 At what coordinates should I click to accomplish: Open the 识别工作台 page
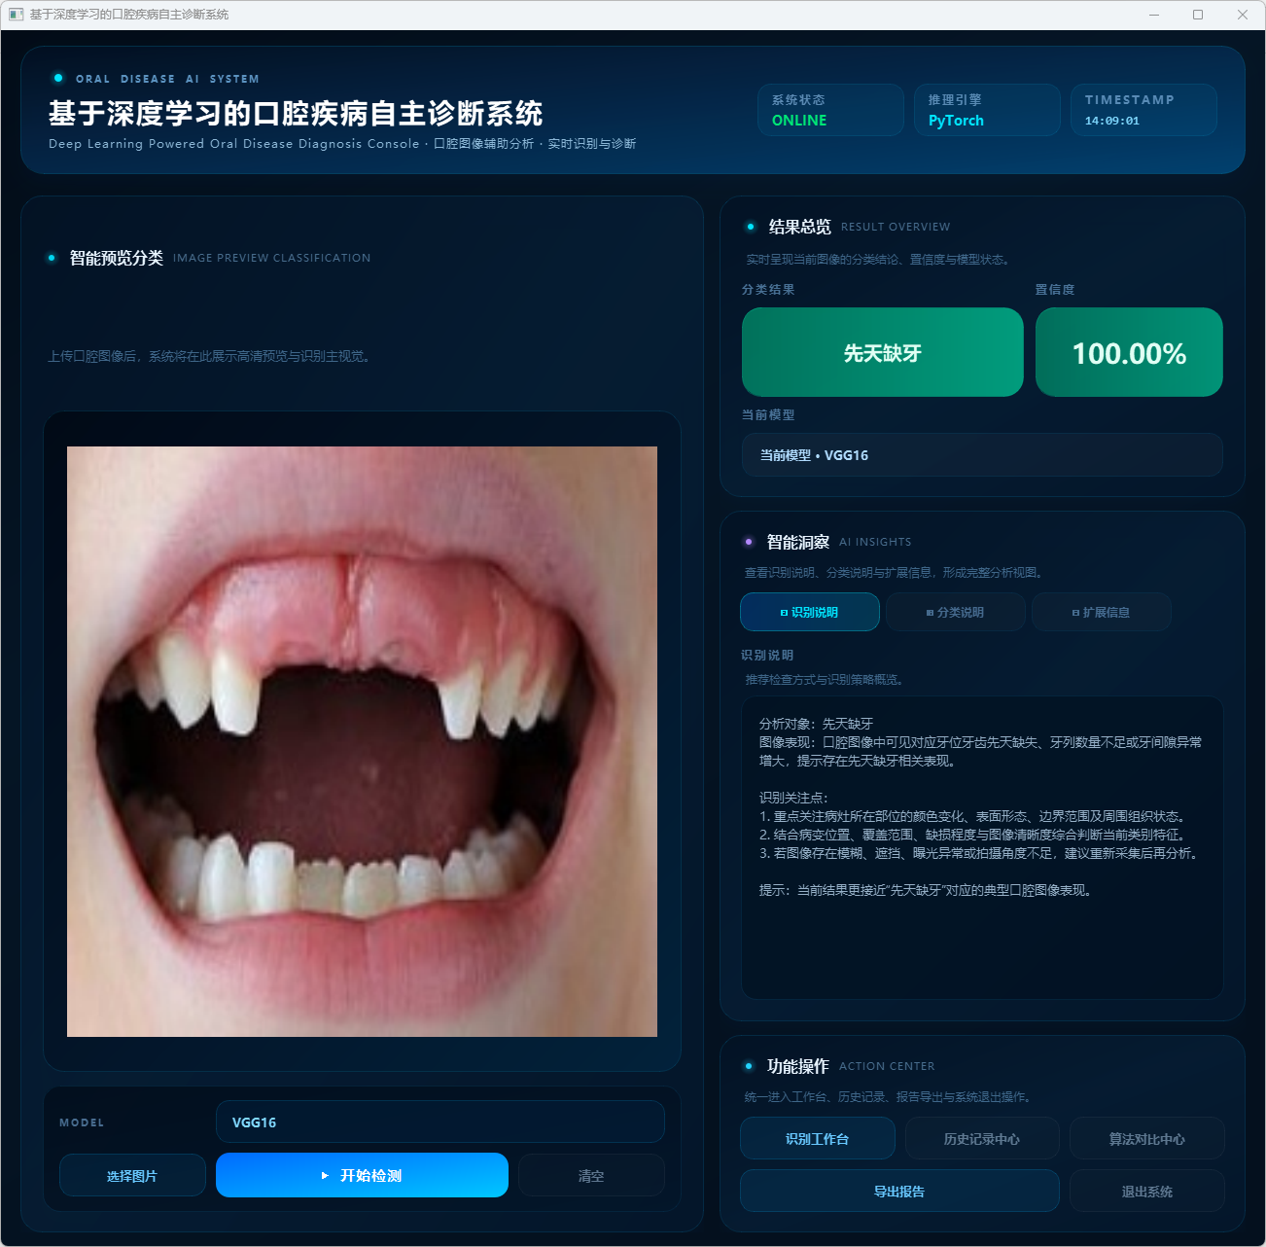[817, 1138]
